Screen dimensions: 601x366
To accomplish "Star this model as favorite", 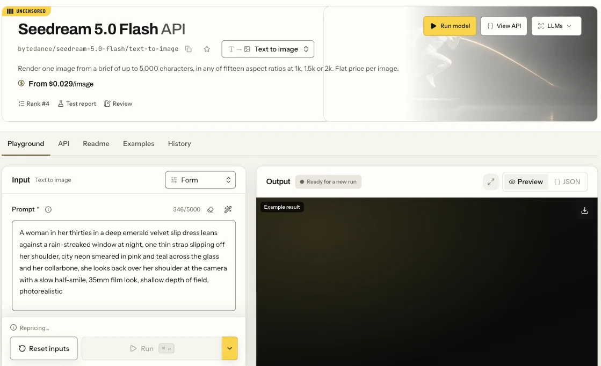I will (207, 49).
